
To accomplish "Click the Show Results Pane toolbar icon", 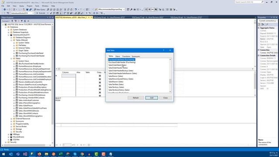I will [156, 10].
